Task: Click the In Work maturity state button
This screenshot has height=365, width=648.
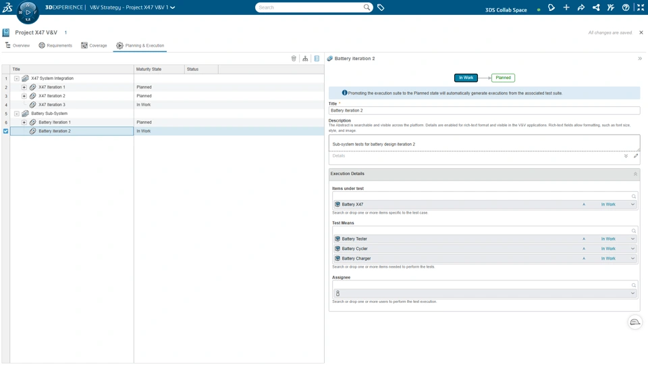Action: tap(466, 78)
